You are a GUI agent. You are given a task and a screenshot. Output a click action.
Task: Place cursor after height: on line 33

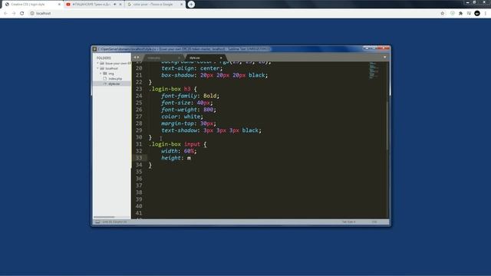coord(186,158)
